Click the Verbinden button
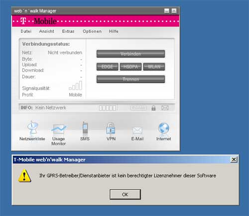 [130, 54]
